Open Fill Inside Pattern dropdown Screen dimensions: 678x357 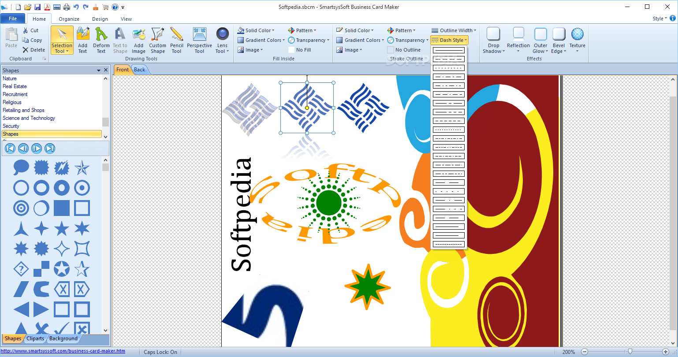click(302, 30)
